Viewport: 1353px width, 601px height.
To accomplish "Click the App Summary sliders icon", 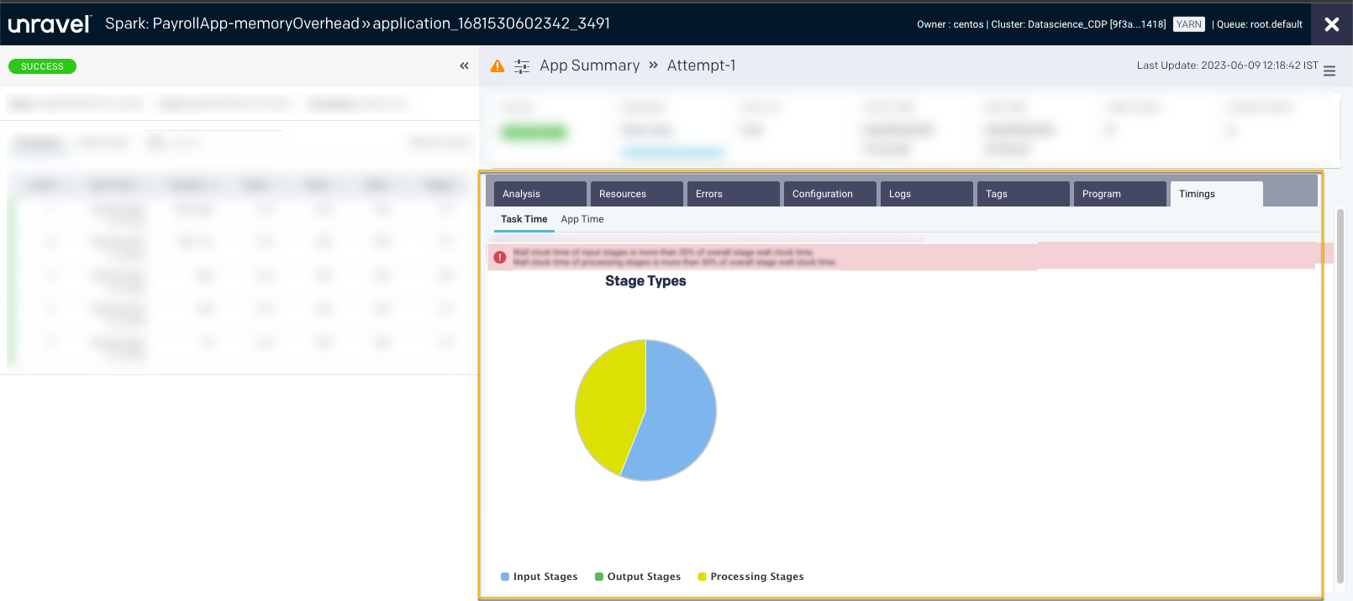I will click(522, 66).
